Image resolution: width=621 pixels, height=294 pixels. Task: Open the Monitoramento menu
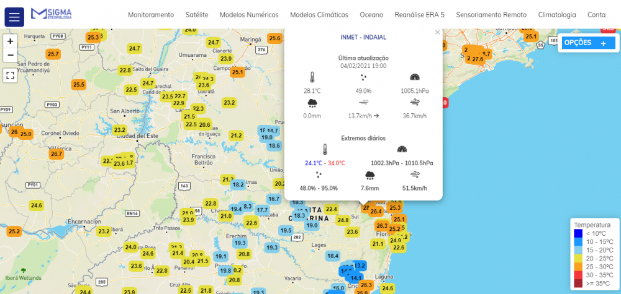(151, 15)
